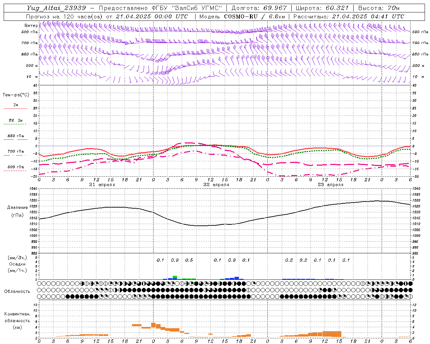Click the Облачность cloud cover label
This screenshot has height=344, width=430.
pos(17,291)
